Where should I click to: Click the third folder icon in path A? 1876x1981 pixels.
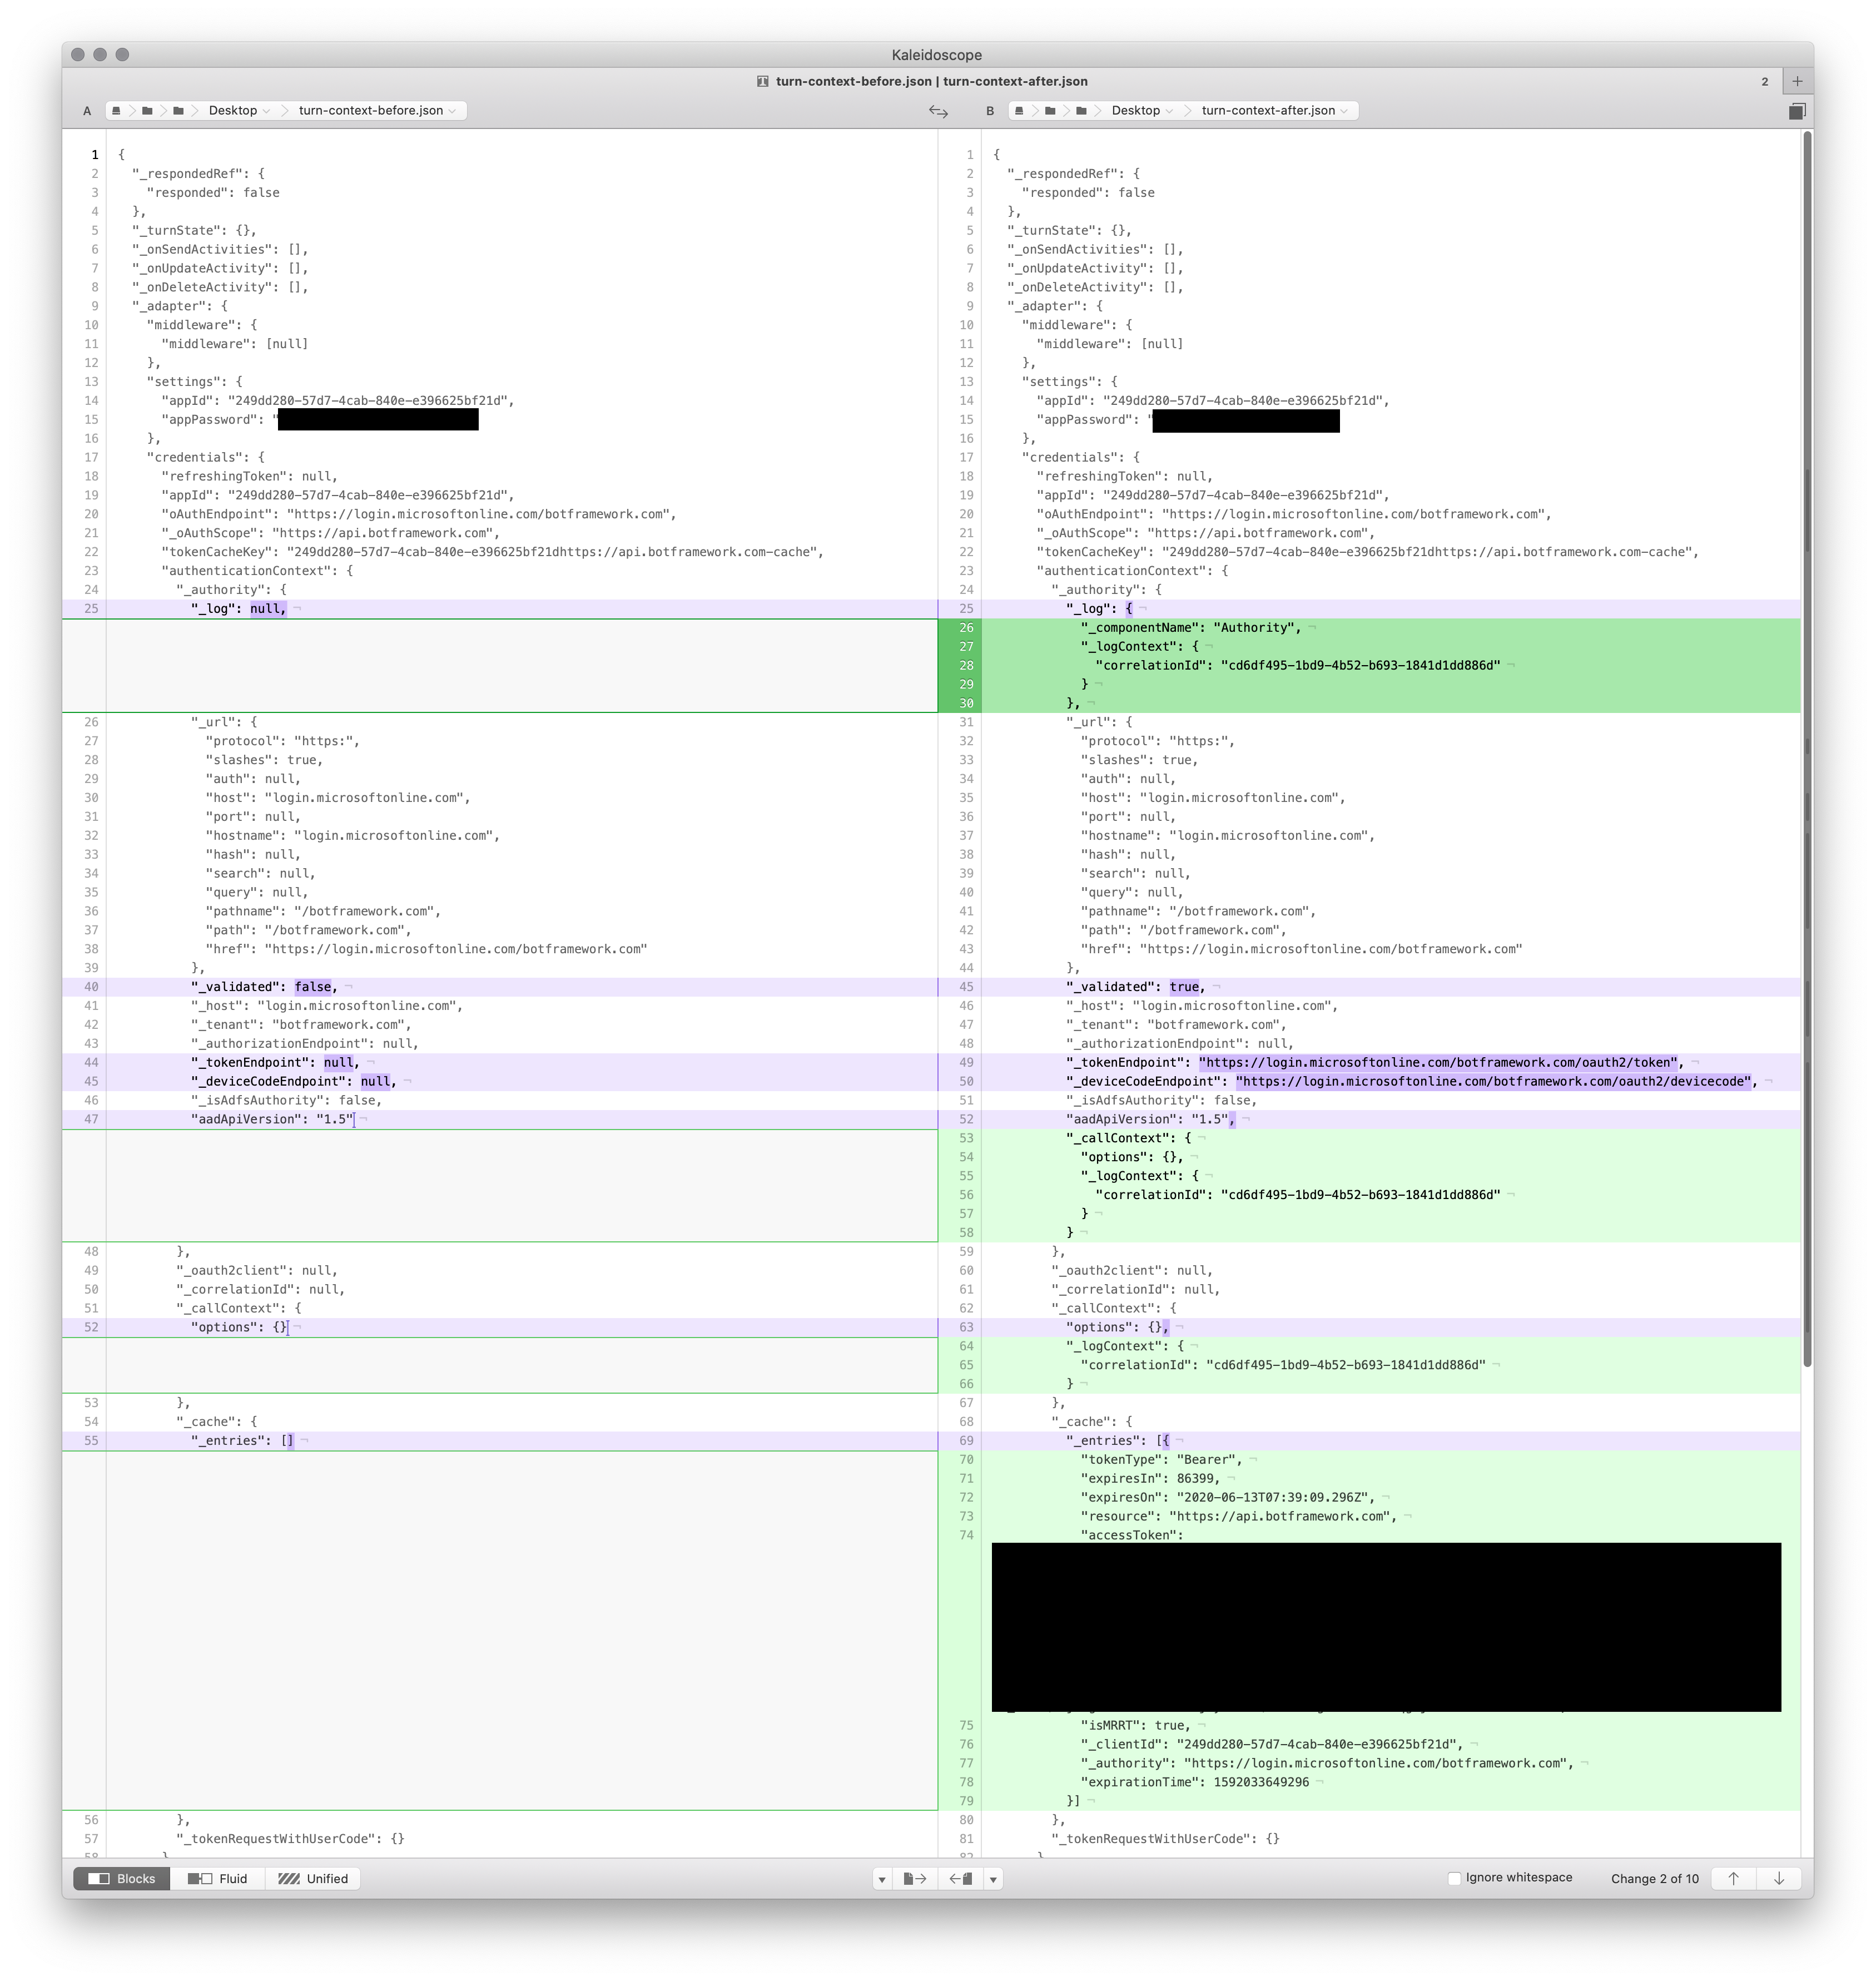click(x=178, y=111)
